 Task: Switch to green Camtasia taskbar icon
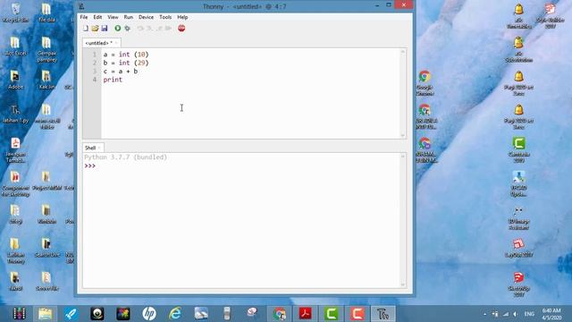(x=332, y=314)
